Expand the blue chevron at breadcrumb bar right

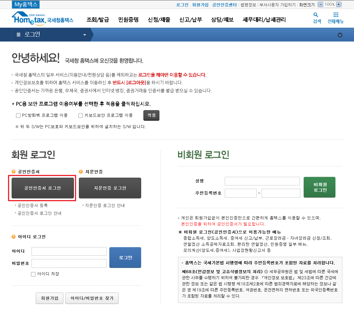340,35
